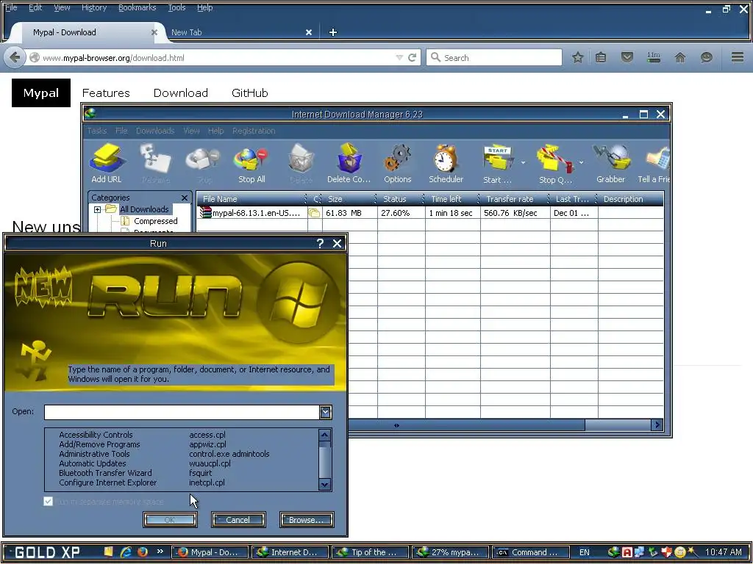Click browser back arrow button
Screen dimensions: 753x564
coord(15,57)
